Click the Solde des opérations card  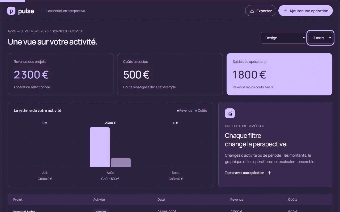[x=279, y=74]
